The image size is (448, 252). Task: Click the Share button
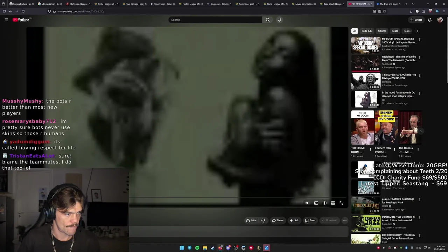tap(278, 220)
